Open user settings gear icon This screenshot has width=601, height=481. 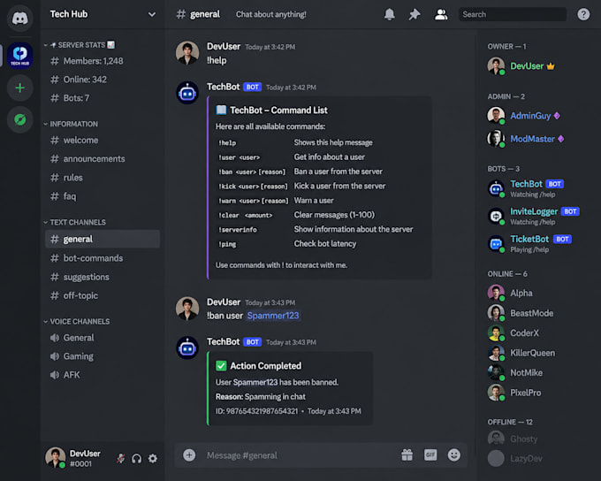[153, 458]
